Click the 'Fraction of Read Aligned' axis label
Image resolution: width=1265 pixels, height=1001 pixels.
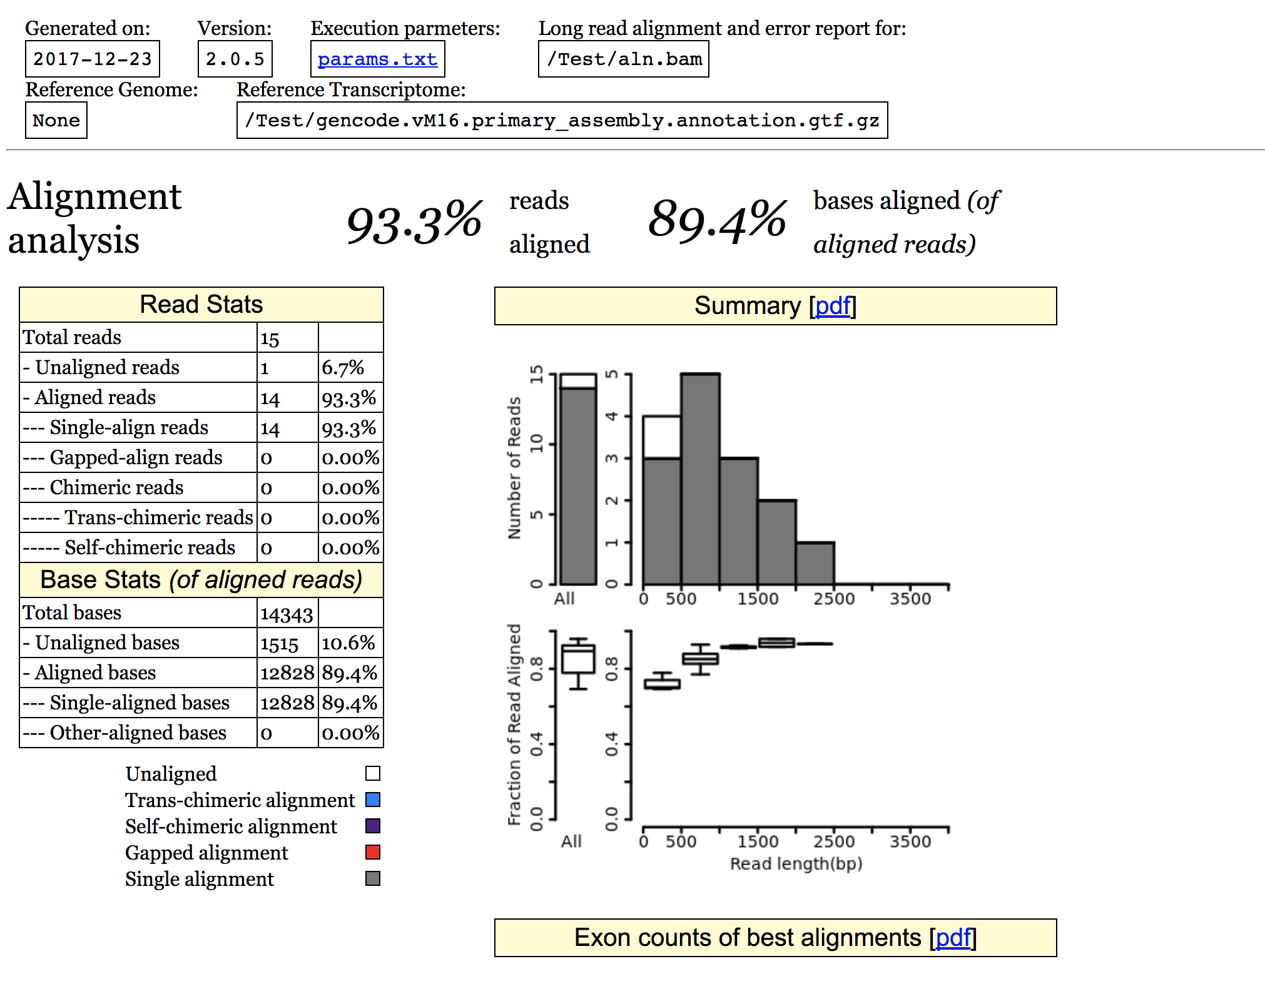pos(514,724)
